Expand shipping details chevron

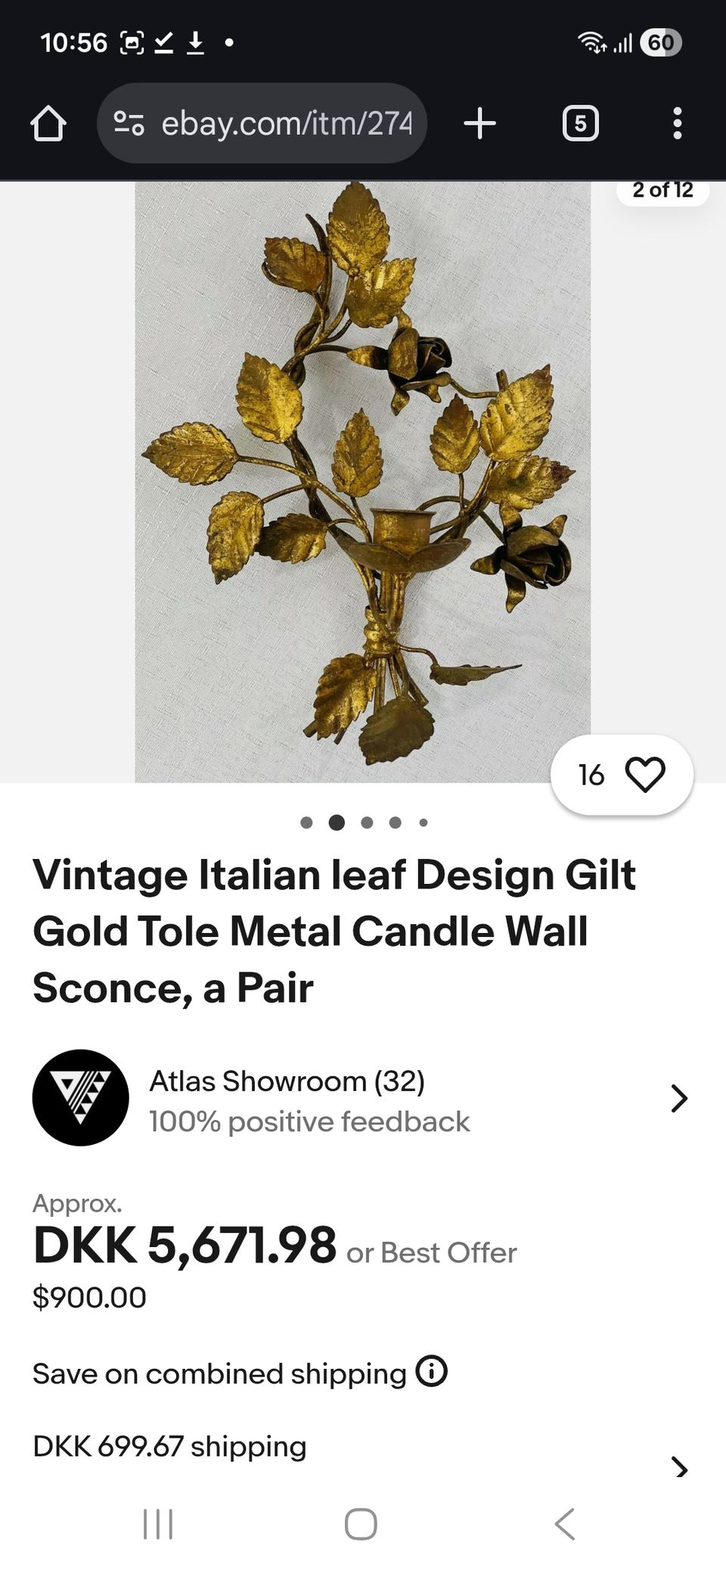point(680,1468)
